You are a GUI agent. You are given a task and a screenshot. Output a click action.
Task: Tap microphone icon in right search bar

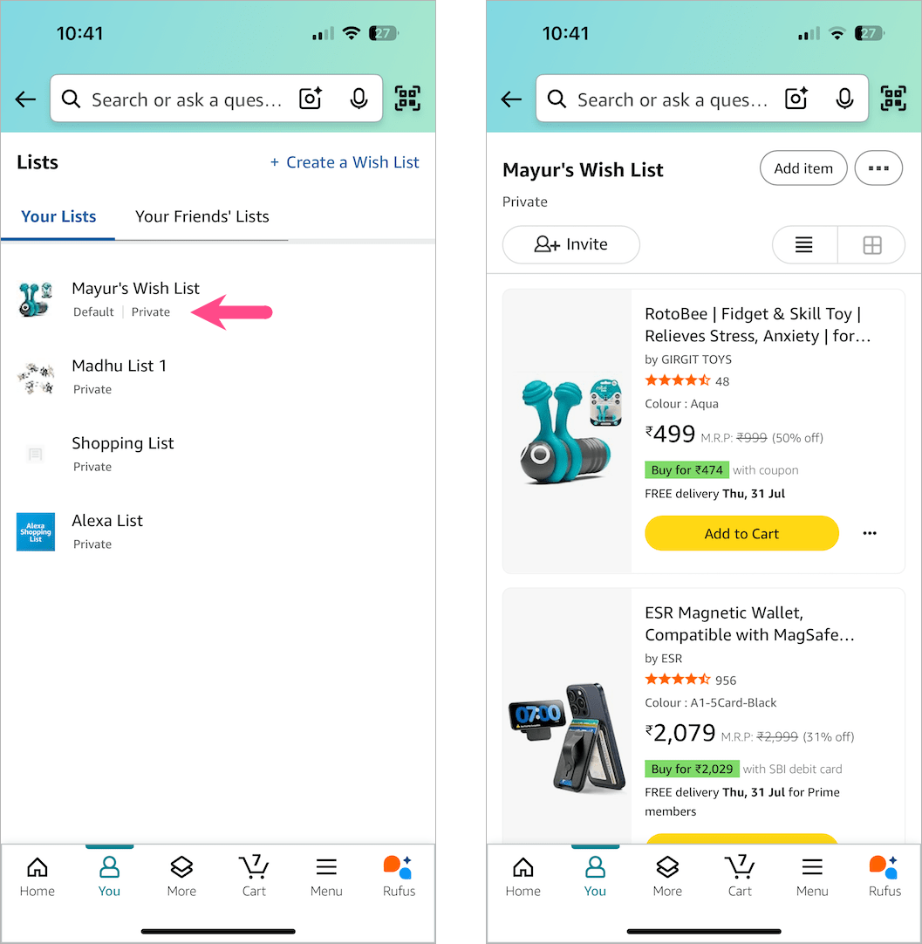tap(844, 99)
